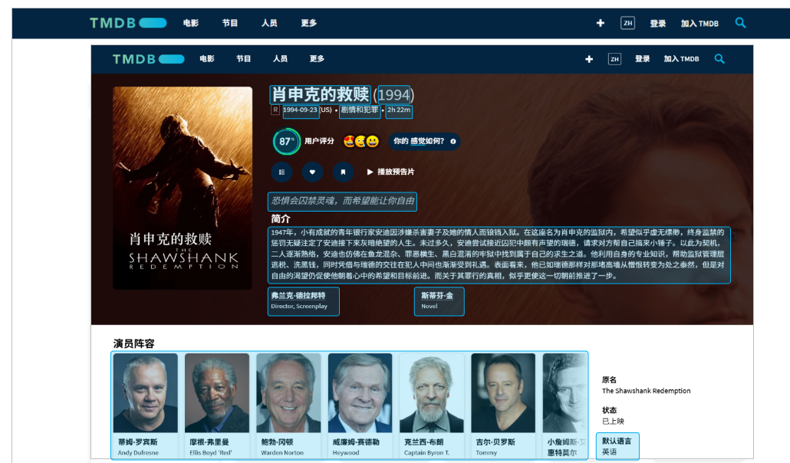Open 克兰西·布朗 cast photo
Screen dimensions: 790x463
(x=431, y=393)
